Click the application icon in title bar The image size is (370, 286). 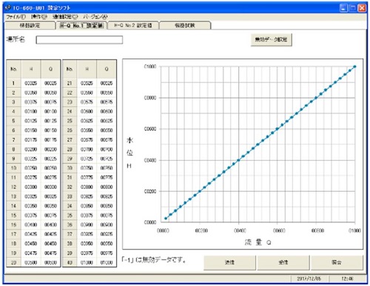point(7,7)
